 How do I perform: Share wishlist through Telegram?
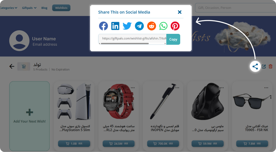pyautogui.click(x=139, y=26)
